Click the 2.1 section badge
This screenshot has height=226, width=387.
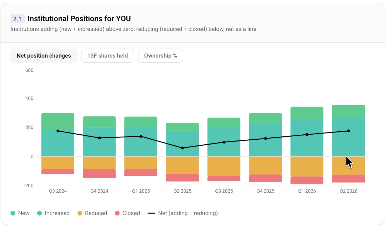tap(17, 19)
